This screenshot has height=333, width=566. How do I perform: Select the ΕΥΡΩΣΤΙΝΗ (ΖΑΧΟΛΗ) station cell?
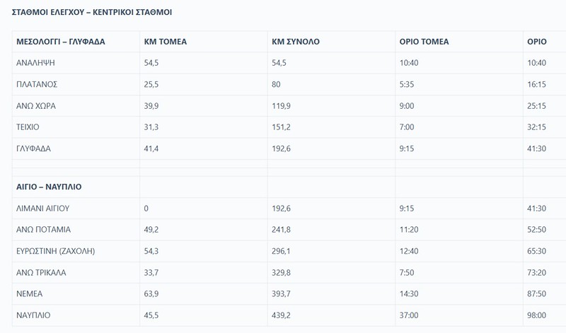click(55, 252)
